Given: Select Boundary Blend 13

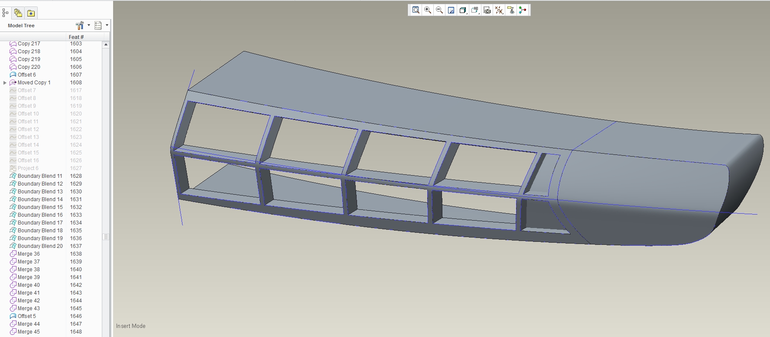Looking at the screenshot, I should coord(40,192).
